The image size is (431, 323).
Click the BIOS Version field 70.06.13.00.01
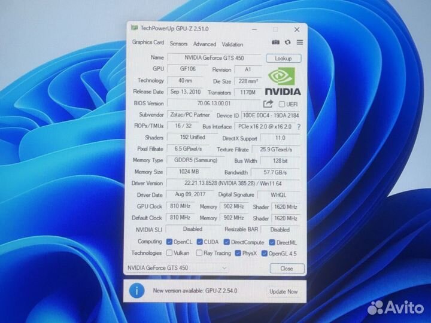pos(214,103)
